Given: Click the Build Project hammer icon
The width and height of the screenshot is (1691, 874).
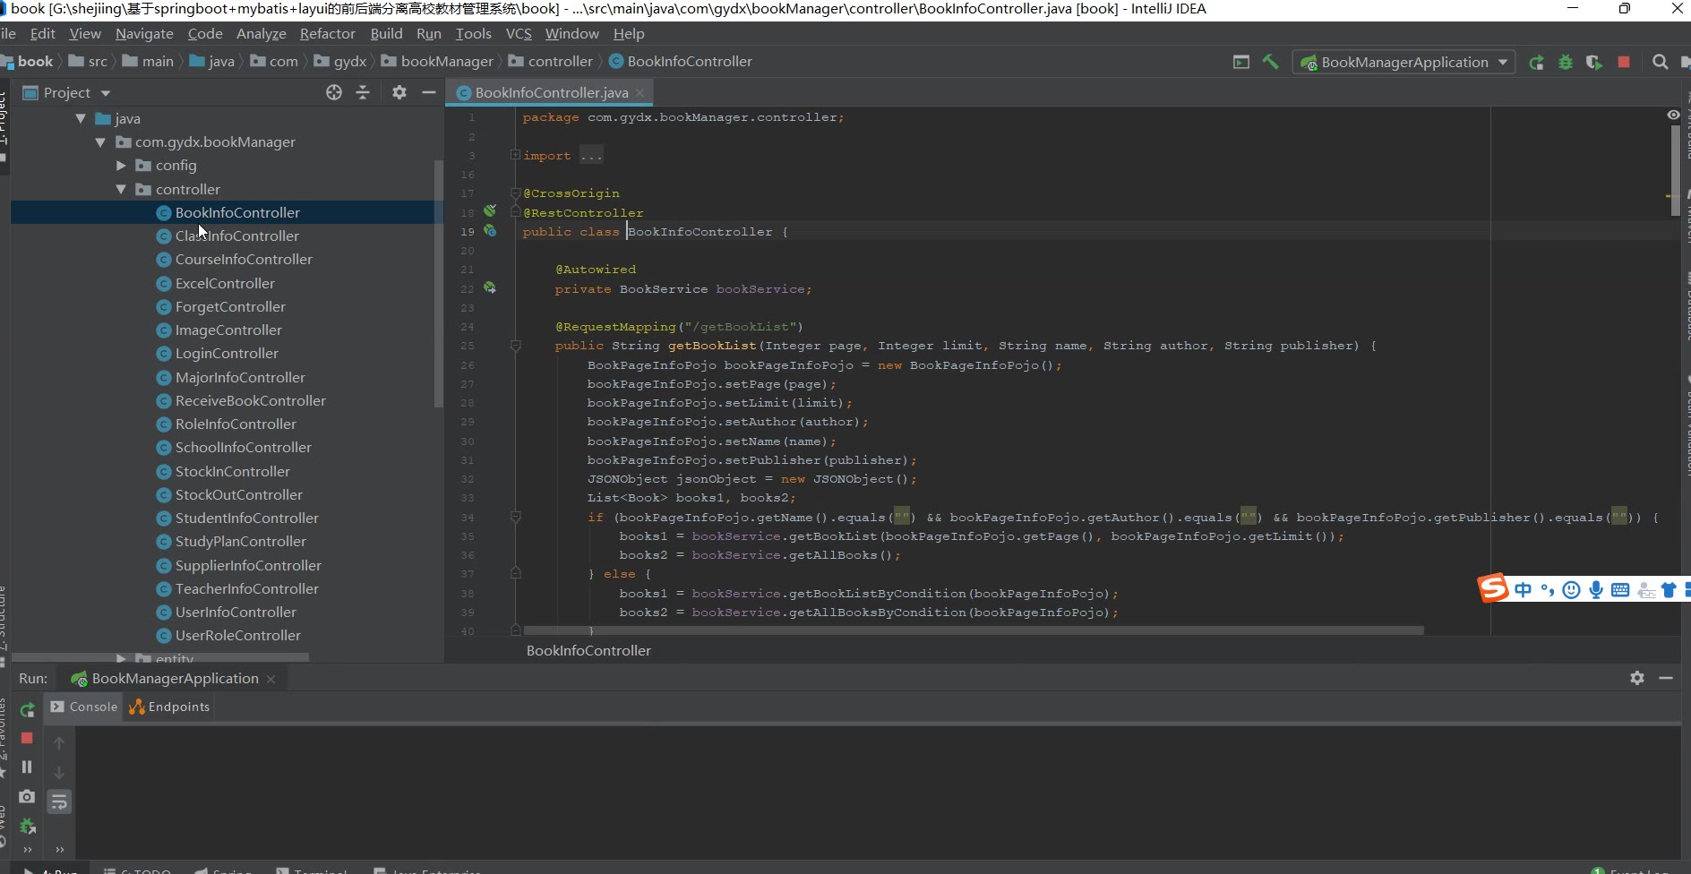Looking at the screenshot, I should coord(1270,62).
